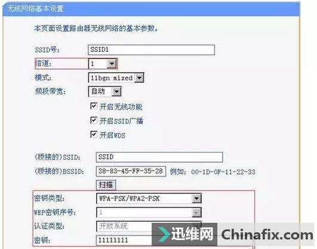Click the 认证类型 开放系统 field
This screenshot has height=249, width=317.
pos(124,226)
